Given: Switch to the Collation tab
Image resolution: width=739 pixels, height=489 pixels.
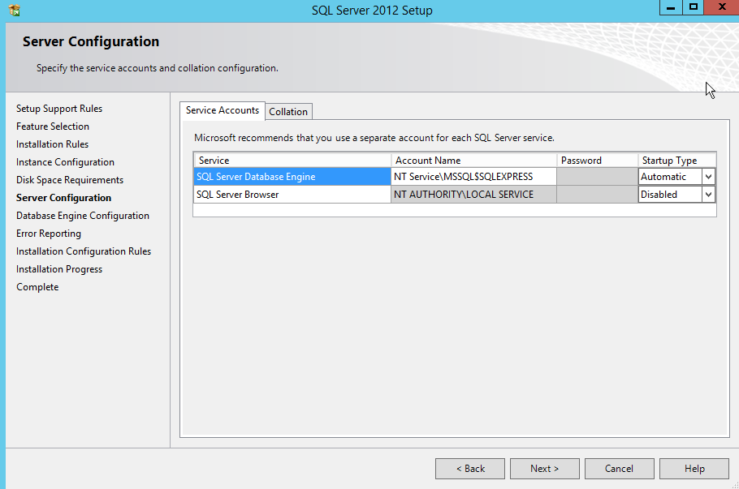Looking at the screenshot, I should click(x=288, y=112).
